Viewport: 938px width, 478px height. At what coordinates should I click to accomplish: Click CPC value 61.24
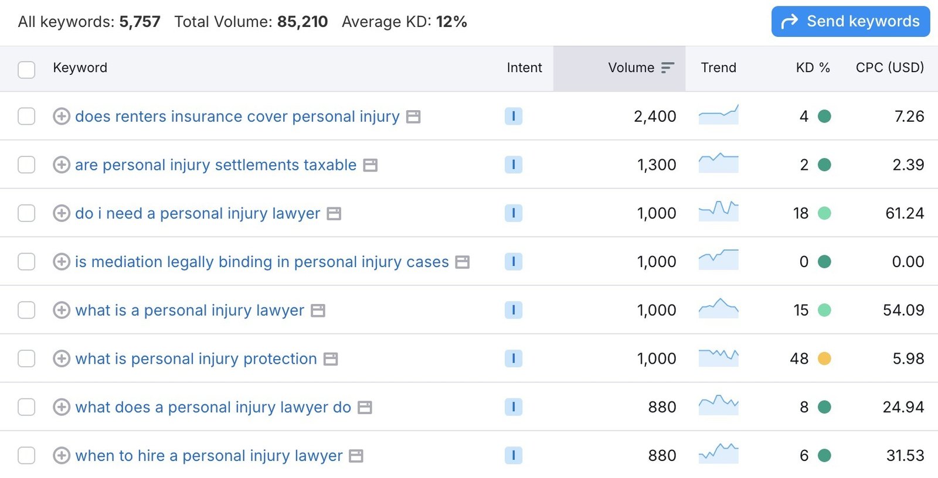pyautogui.click(x=905, y=213)
